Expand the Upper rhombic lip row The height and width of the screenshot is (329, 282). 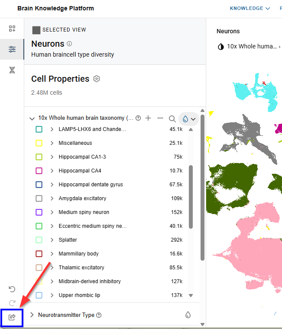tap(52, 295)
